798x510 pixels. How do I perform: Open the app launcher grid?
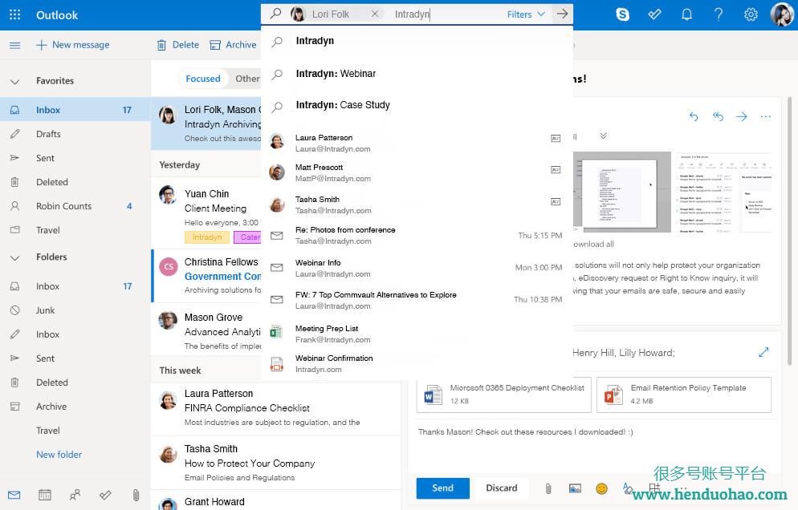(x=14, y=14)
